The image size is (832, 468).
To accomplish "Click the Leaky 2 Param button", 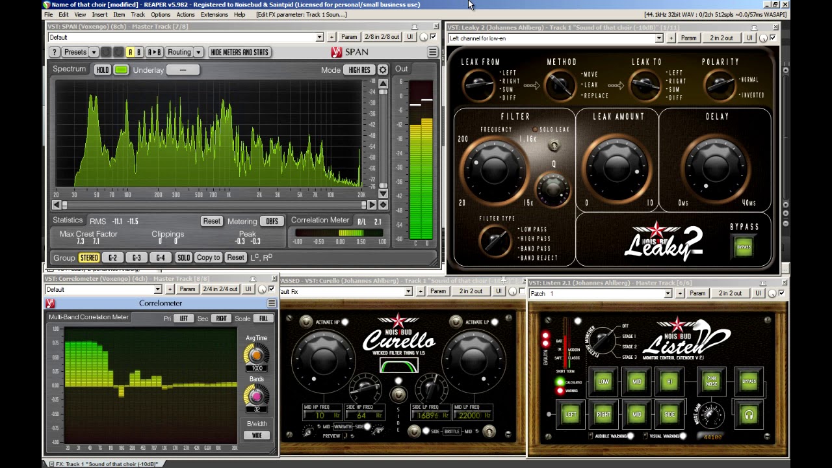I will pyautogui.click(x=688, y=38).
